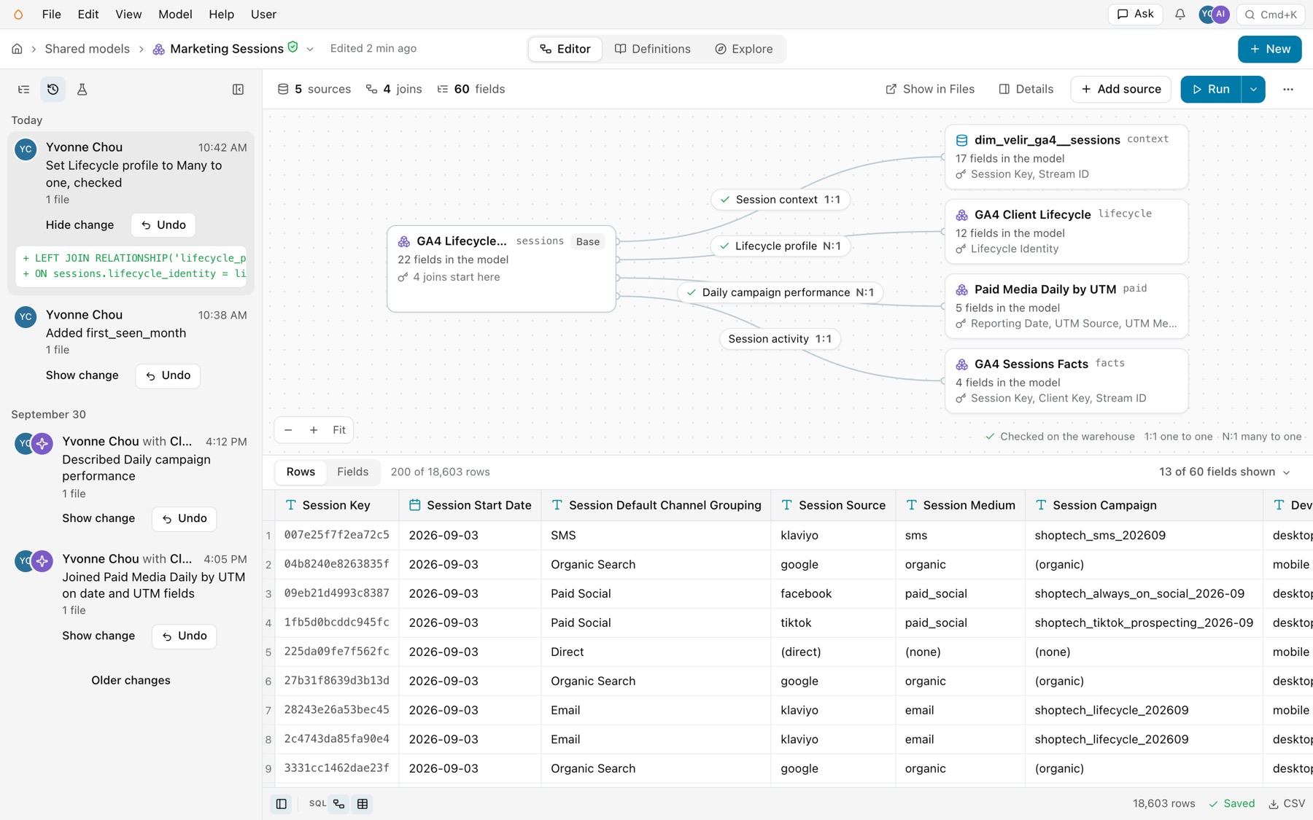Show change for Added first_seen_month

[x=82, y=375]
